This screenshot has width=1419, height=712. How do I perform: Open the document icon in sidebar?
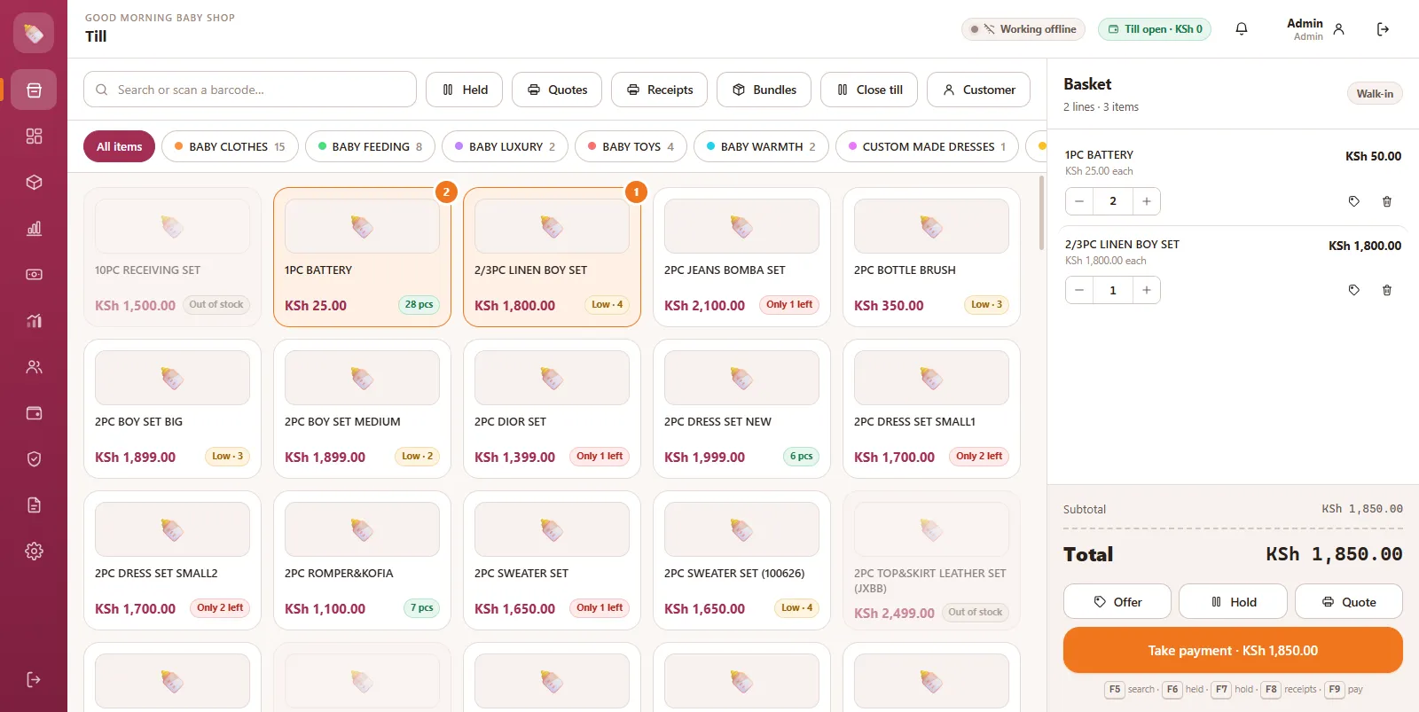pos(34,505)
